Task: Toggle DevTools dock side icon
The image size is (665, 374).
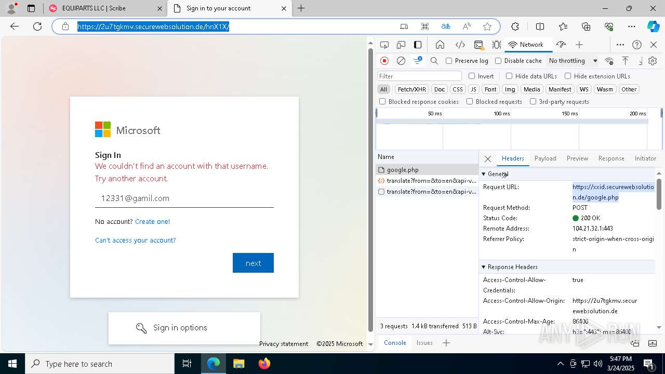Action: pyautogui.click(x=418, y=45)
